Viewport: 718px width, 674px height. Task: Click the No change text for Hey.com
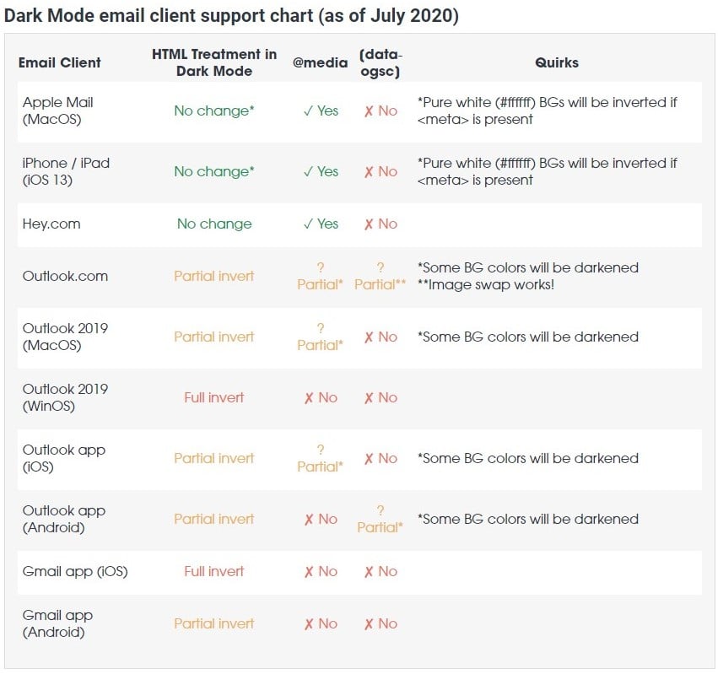click(x=214, y=224)
